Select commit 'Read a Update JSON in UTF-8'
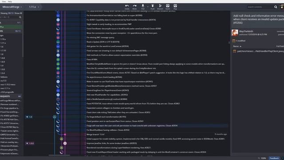The height and width of the screenshot is (160, 284). [x=103, y=42]
